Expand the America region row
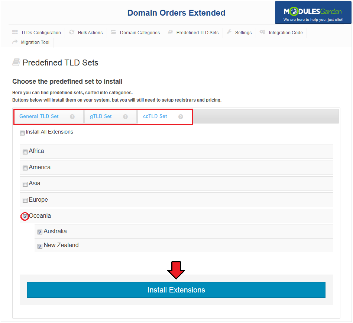Viewport: 353px width, 323px height. (176, 167)
